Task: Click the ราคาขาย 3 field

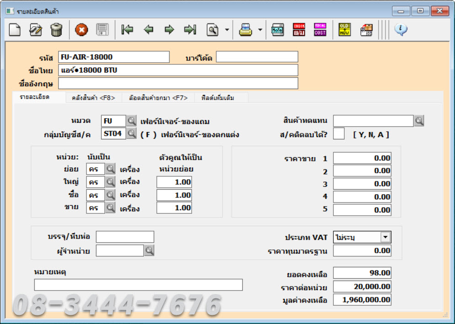Action: (362, 184)
